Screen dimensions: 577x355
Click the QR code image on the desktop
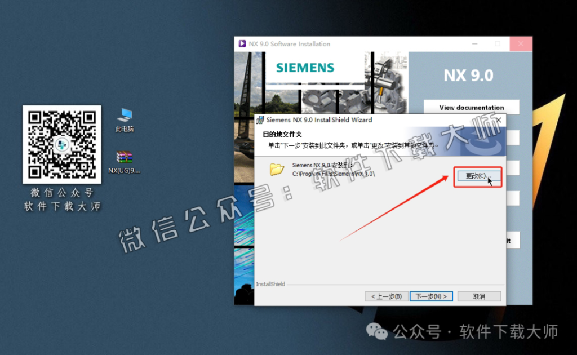pos(62,144)
